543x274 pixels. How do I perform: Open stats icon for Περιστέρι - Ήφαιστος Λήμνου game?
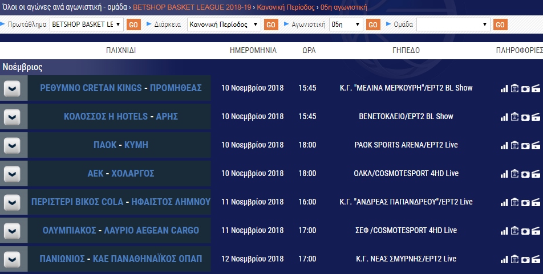504,202
